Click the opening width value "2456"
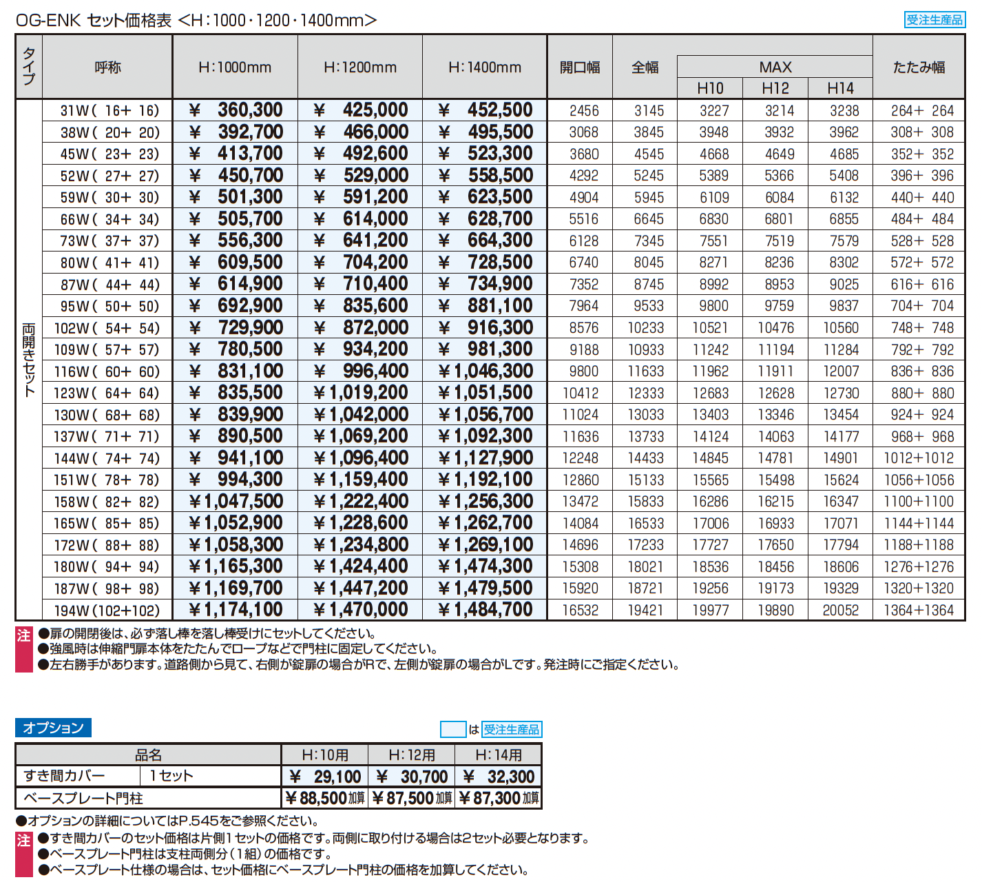 [x=584, y=111]
